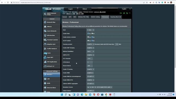Image resolution: width=176 pixels, height=99 pixels.
Task: Open AiProtection shield icon
Action: pyautogui.click(x=45, y=35)
